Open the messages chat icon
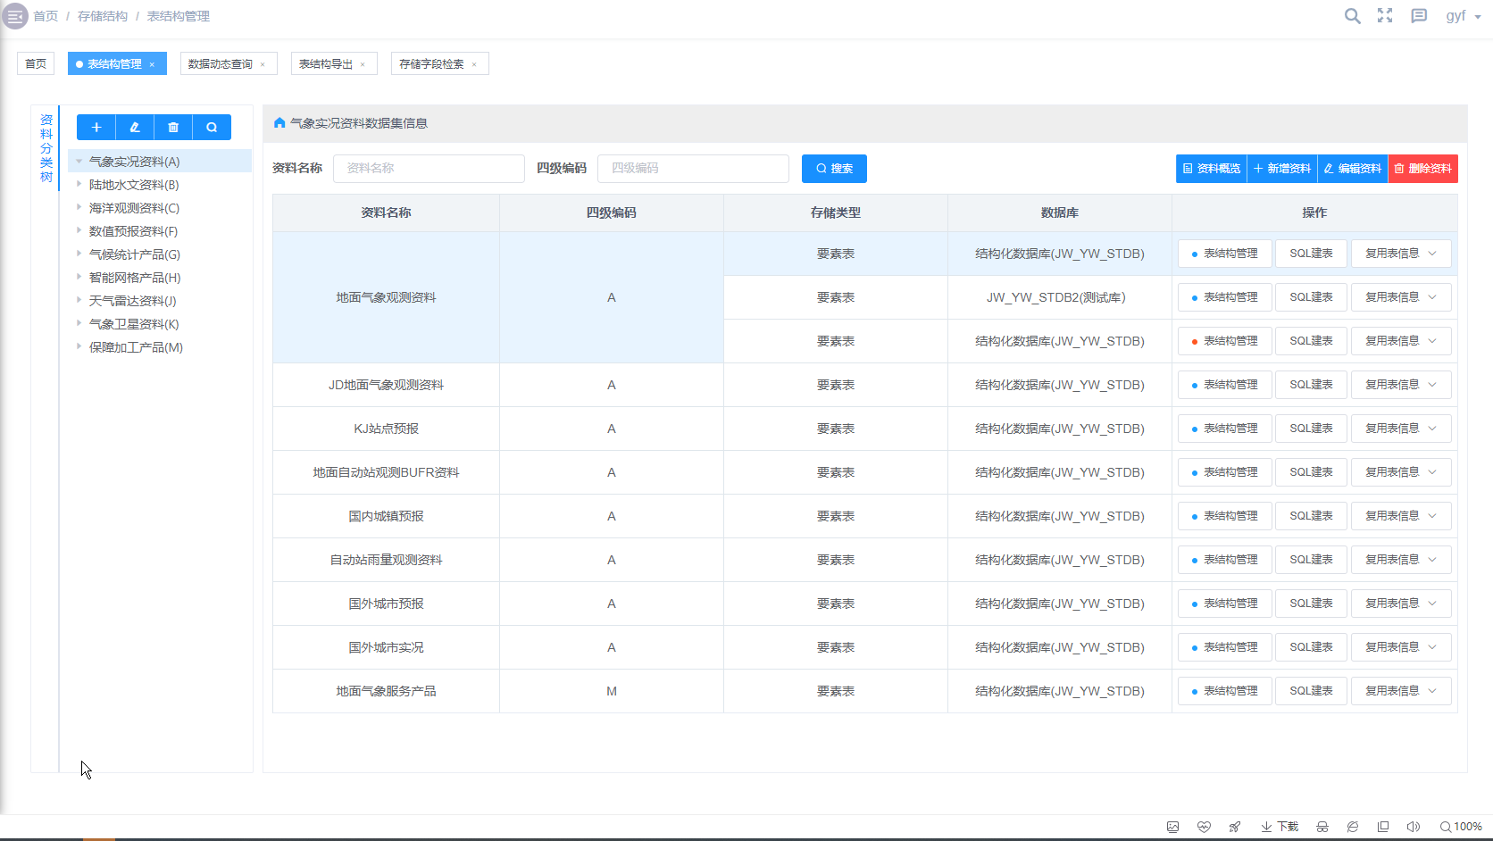The width and height of the screenshot is (1493, 841). pyautogui.click(x=1419, y=16)
